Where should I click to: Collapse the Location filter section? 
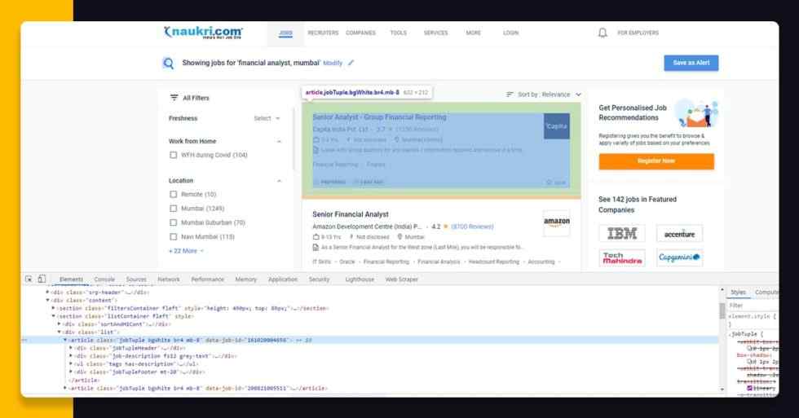pos(279,181)
